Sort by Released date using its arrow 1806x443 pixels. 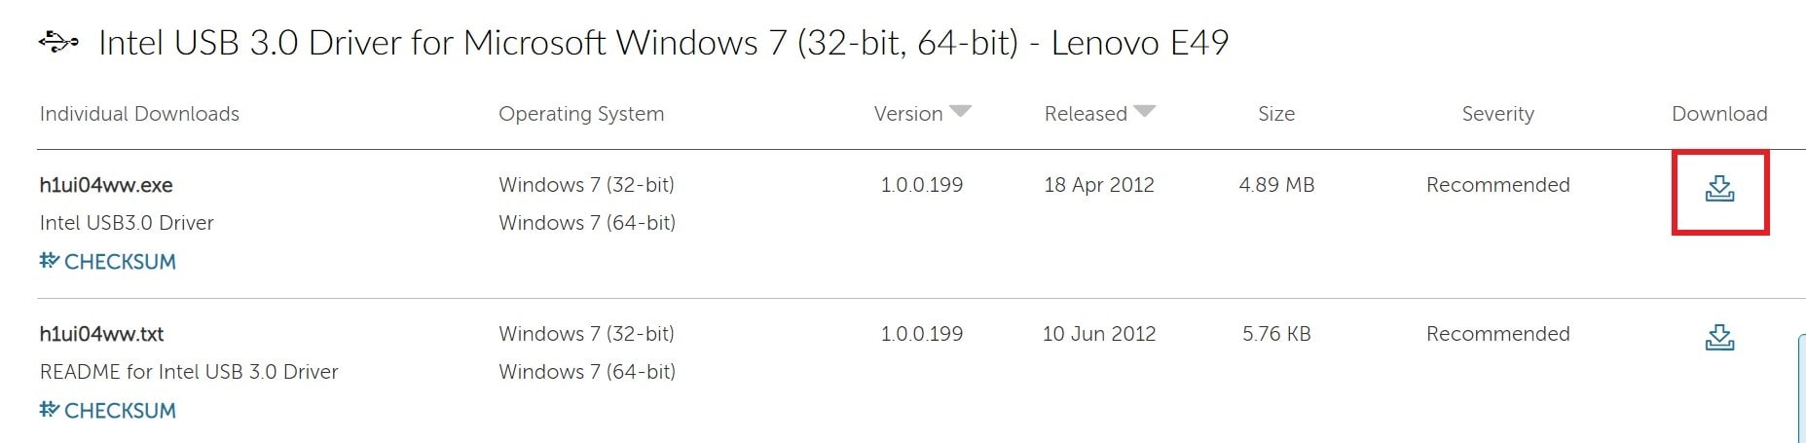[1145, 111]
